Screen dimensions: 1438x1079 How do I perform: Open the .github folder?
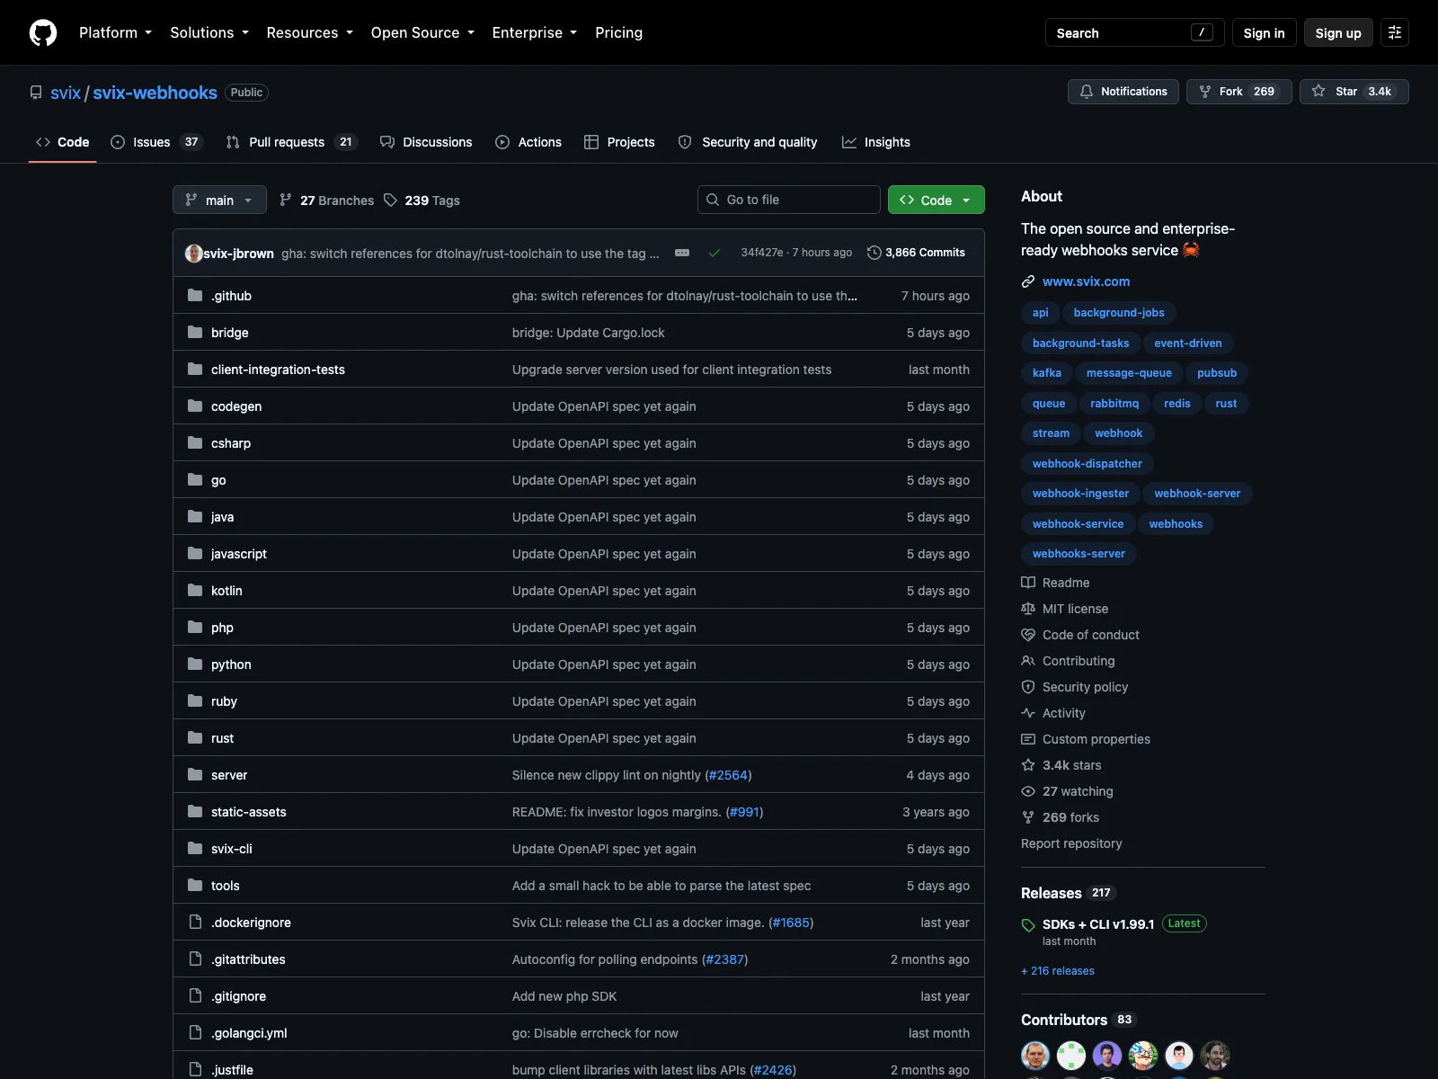(x=231, y=296)
